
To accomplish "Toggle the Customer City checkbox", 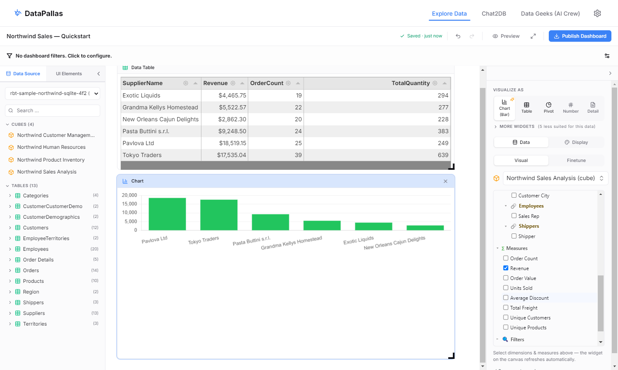I will pyautogui.click(x=514, y=195).
